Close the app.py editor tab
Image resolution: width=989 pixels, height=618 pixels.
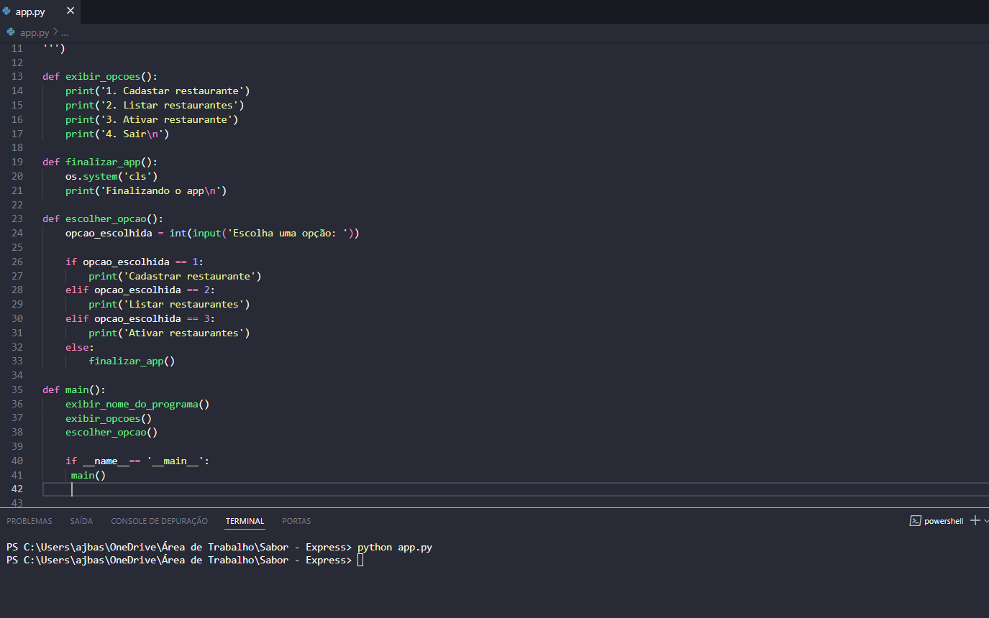[70, 11]
